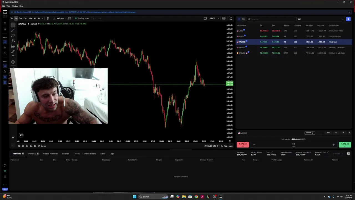The height and width of the screenshot is (200, 355).
Task: Open the chart layout grid selector
Action: click(x=69, y=18)
